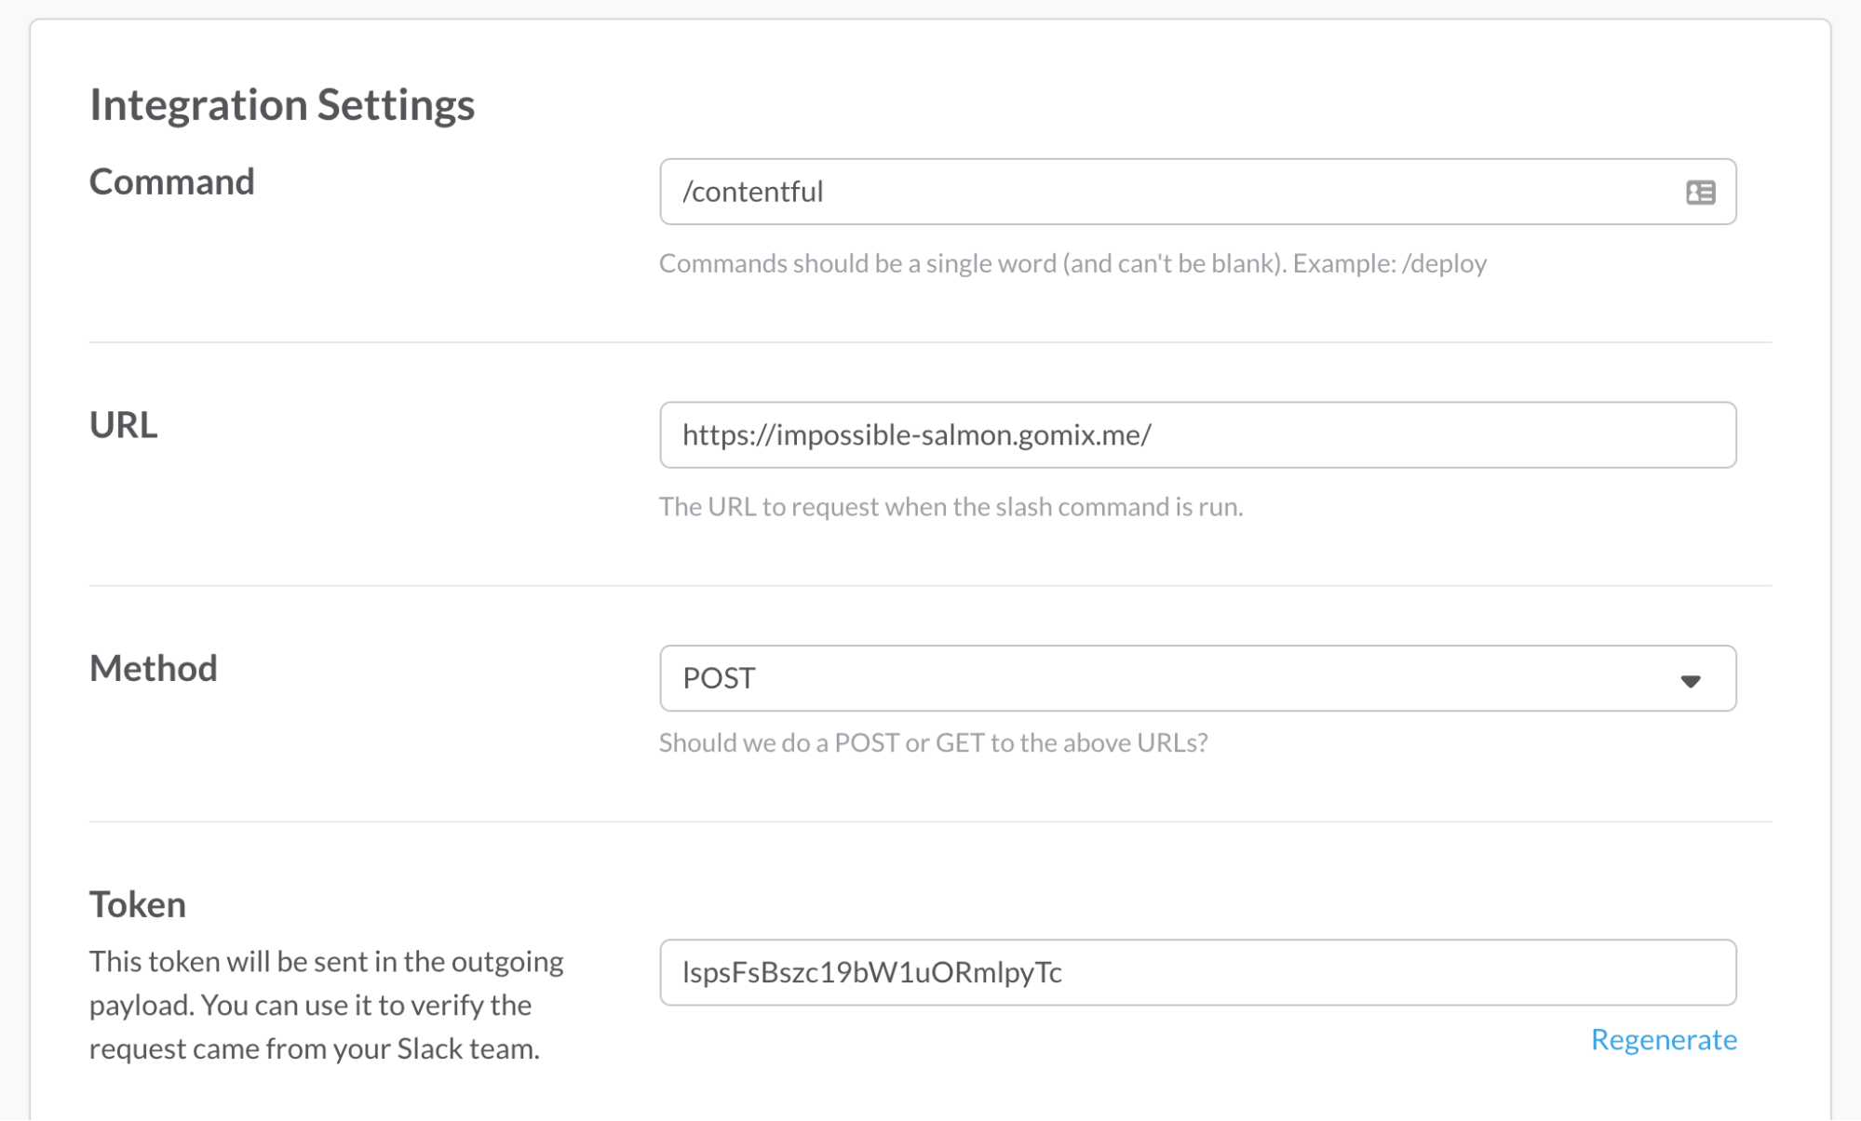Click the autofill contact card icon in Command field
1861x1121 pixels.
(1700, 193)
